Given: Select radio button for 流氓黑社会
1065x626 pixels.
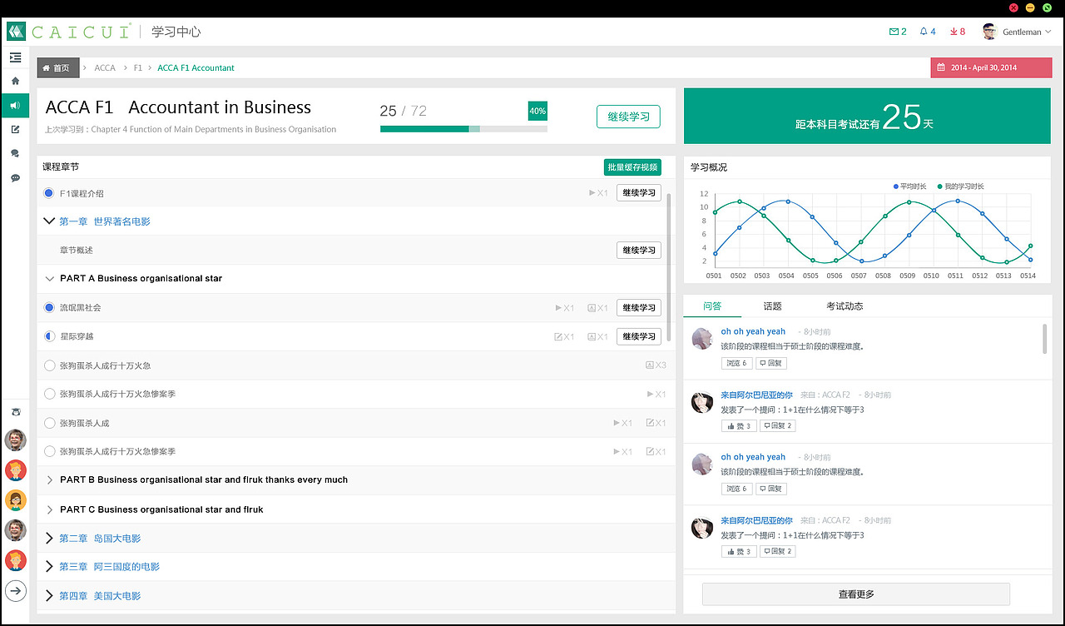Looking at the screenshot, I should coord(49,307).
